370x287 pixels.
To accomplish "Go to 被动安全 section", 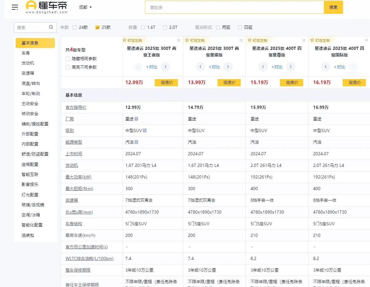I will coord(30,114).
